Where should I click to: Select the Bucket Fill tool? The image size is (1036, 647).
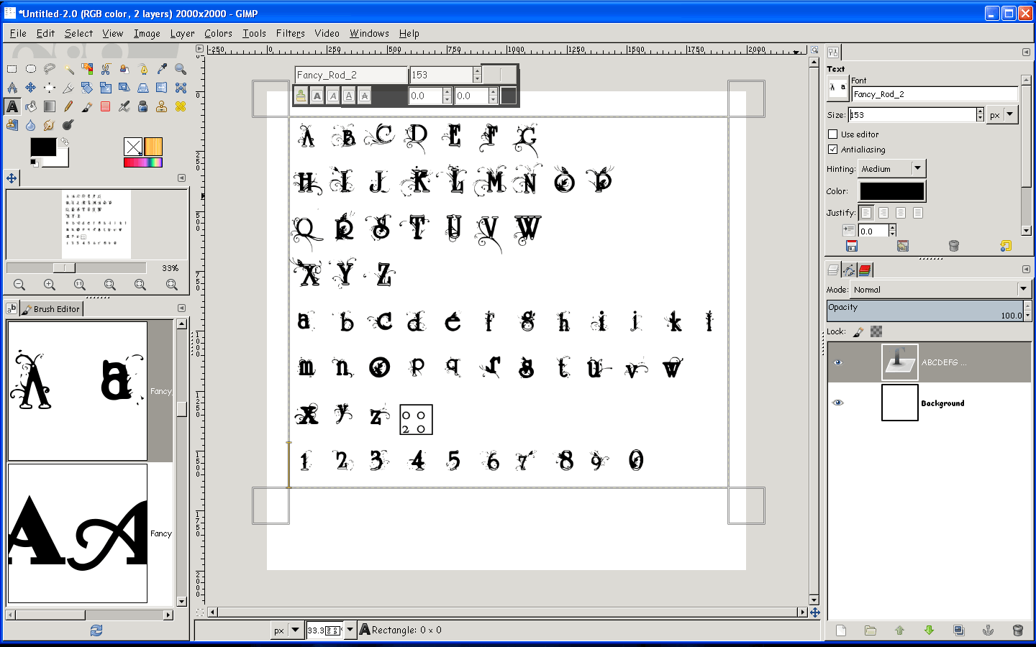[31, 106]
